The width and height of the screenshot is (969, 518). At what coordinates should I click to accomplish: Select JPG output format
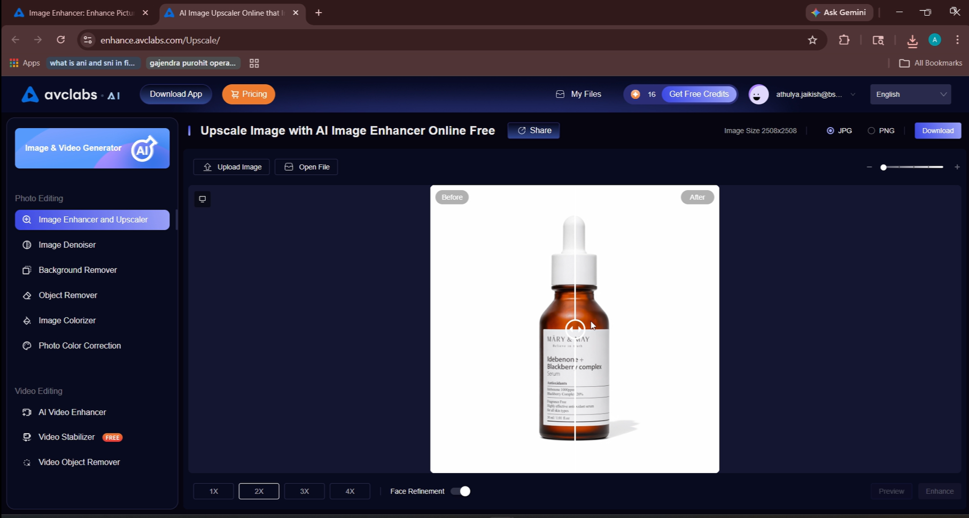839,130
